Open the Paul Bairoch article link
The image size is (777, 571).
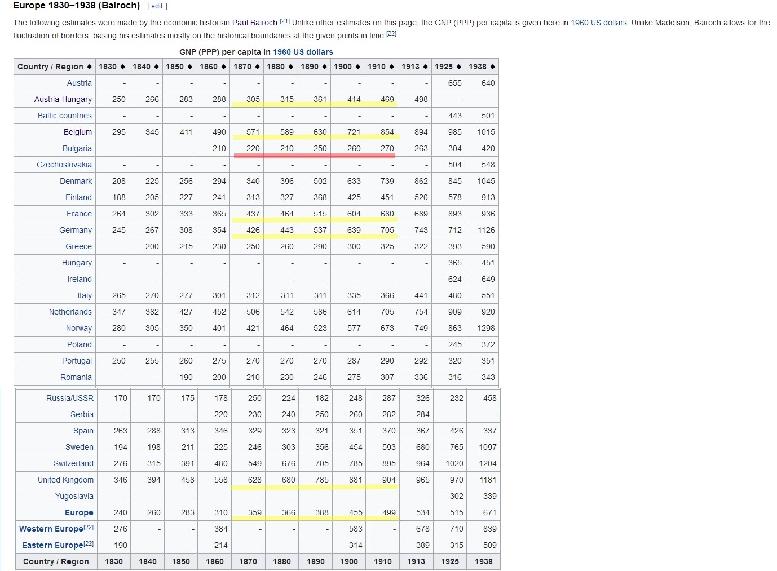point(254,23)
